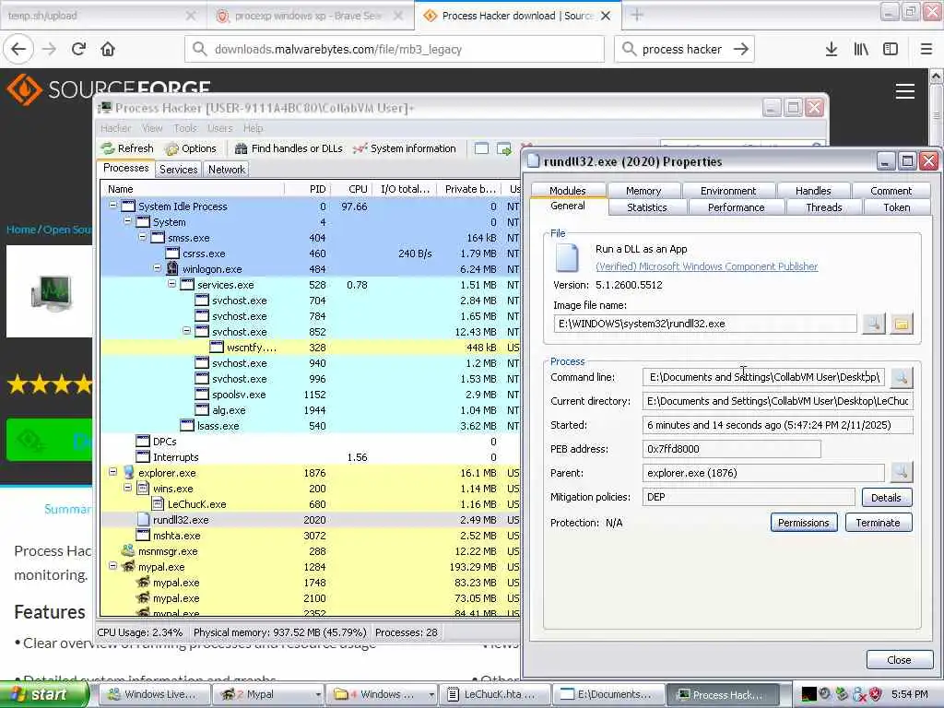The height and width of the screenshot is (708, 944).
Task: Reload the browser page
Action: (x=79, y=49)
